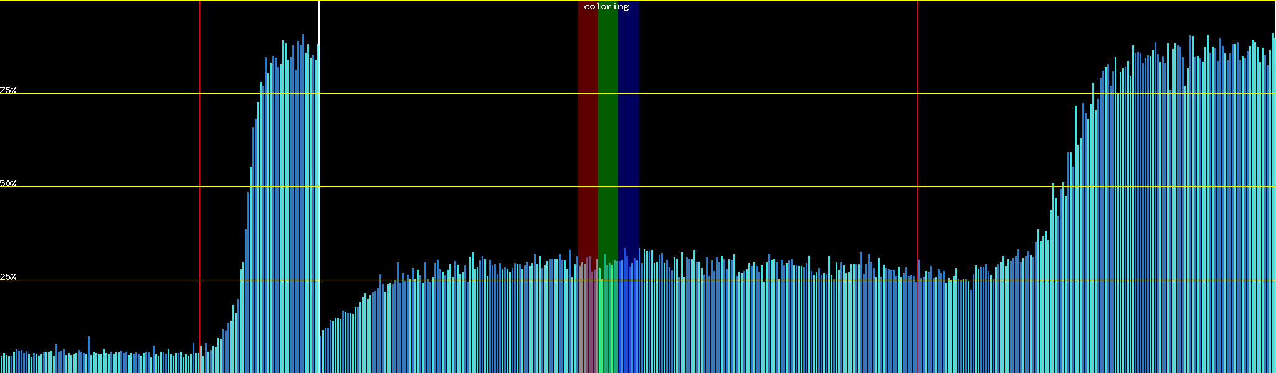Image resolution: width=1276 pixels, height=373 pixels.
Task: Click first short bar right of white marker
Action: [321, 354]
